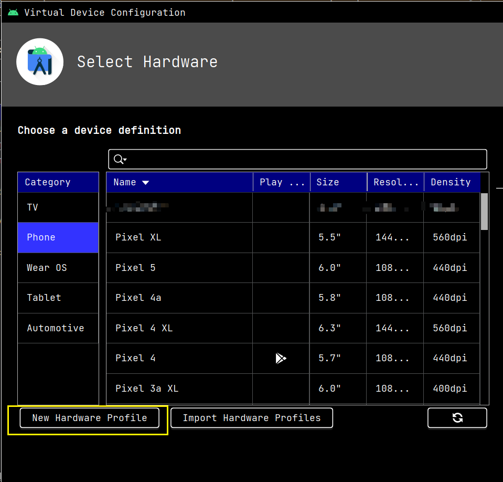503x482 pixels.
Task: Click Import Hardware Profiles button
Action: [252, 418]
